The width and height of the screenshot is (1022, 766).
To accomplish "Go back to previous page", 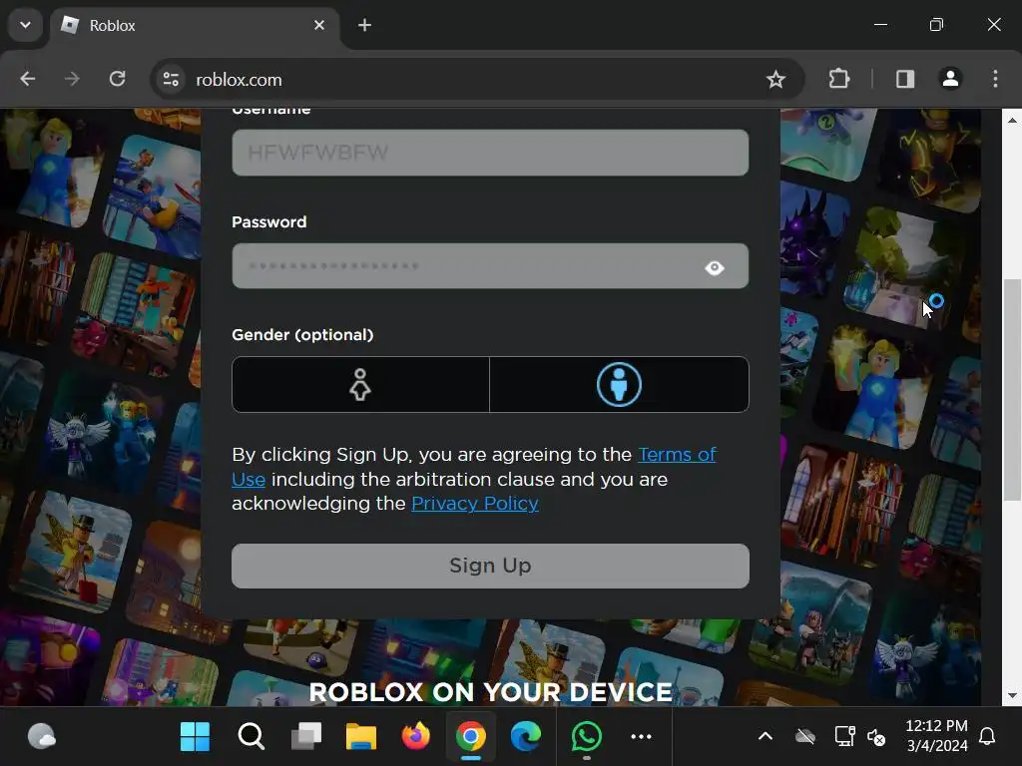I will [27, 80].
